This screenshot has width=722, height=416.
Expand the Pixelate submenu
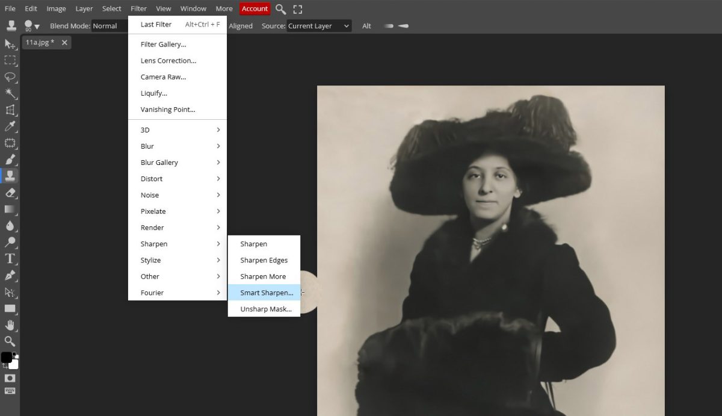177,211
